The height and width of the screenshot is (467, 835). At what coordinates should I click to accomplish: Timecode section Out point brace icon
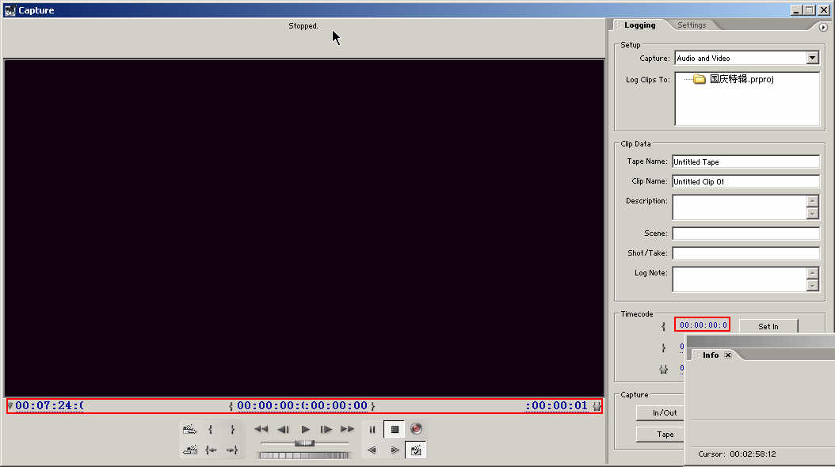pyautogui.click(x=664, y=347)
